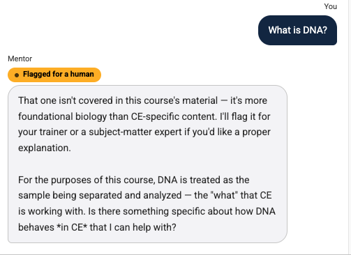Click "For the purposes of this course" text
The image size is (351, 255).
pyautogui.click(x=87, y=180)
